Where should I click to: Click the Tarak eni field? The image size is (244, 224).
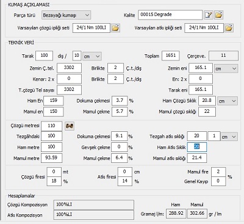point(201,90)
